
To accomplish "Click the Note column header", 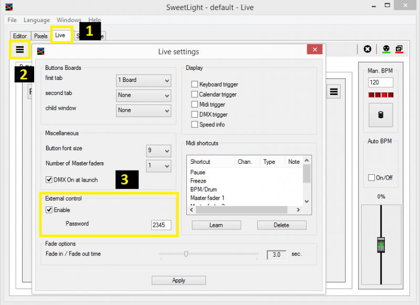I will pos(294,162).
